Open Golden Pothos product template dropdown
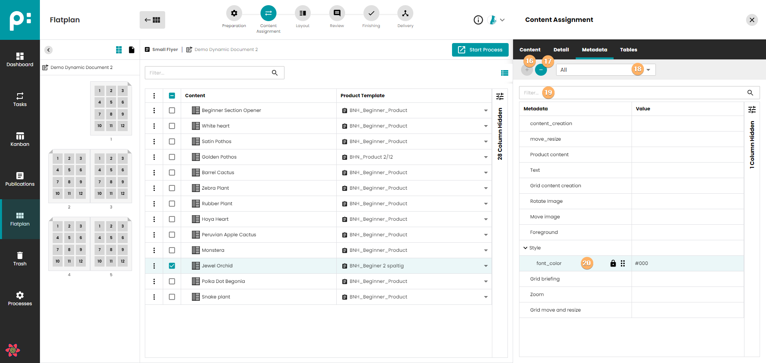Image resolution: width=766 pixels, height=363 pixels. click(x=486, y=157)
